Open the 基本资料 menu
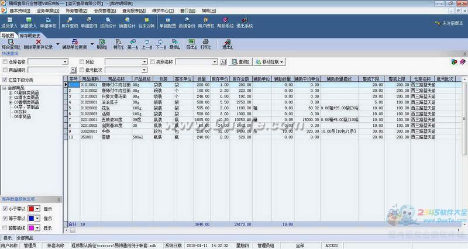The width and height of the screenshot is (468, 249). click(20, 11)
